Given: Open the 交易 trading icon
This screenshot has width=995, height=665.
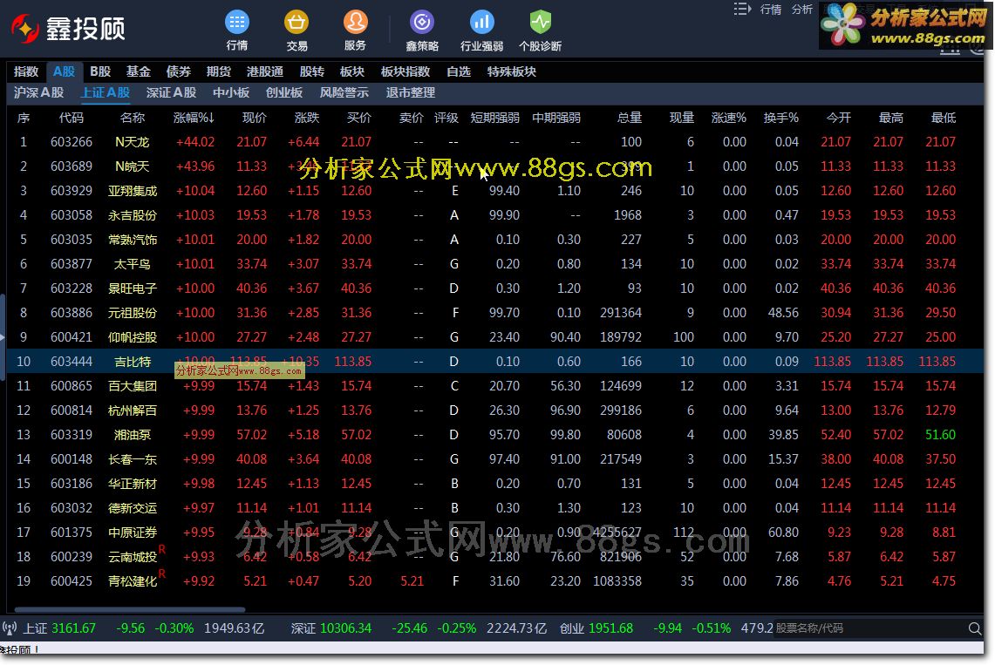Looking at the screenshot, I should 296,30.
